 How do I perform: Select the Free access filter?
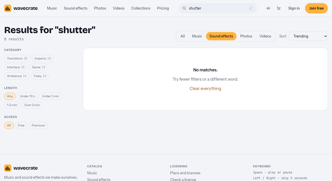click(x=21, y=125)
